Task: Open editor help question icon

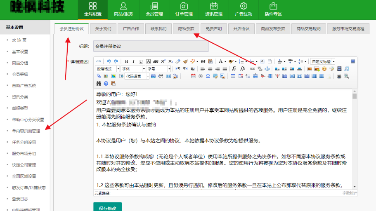Action: pos(106,84)
